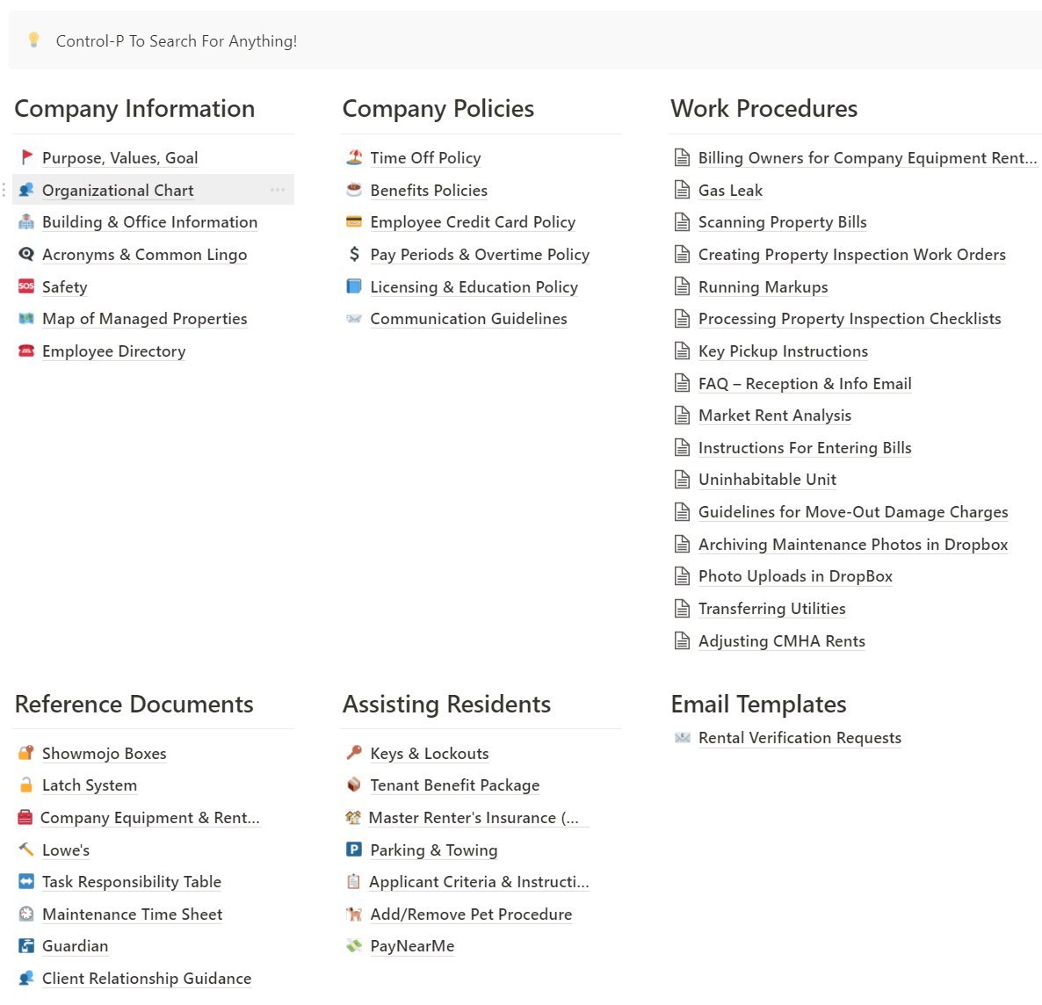Open the Scanning Property Bills procedure
This screenshot has height=1005, width=1042.
tap(782, 222)
